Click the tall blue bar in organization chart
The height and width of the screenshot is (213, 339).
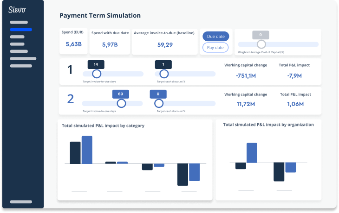coord(252,153)
